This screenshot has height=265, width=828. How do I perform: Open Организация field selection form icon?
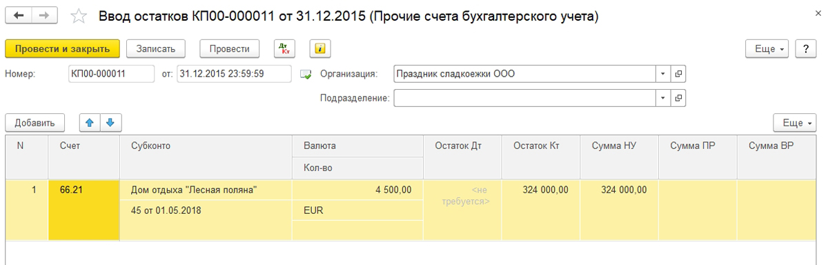click(678, 74)
